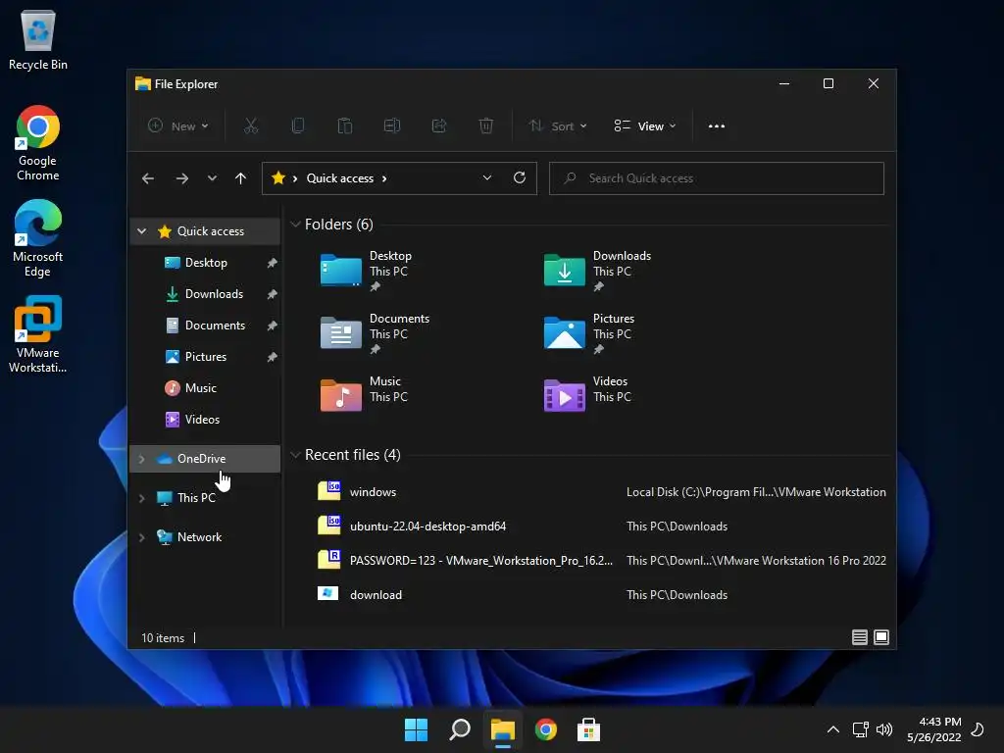This screenshot has width=1004, height=753.
Task: Open the Documents folder in Folders section
Action: coord(375,333)
